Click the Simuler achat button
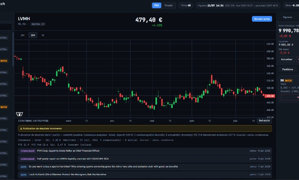This screenshot has height=180, width=299. click(x=262, y=19)
